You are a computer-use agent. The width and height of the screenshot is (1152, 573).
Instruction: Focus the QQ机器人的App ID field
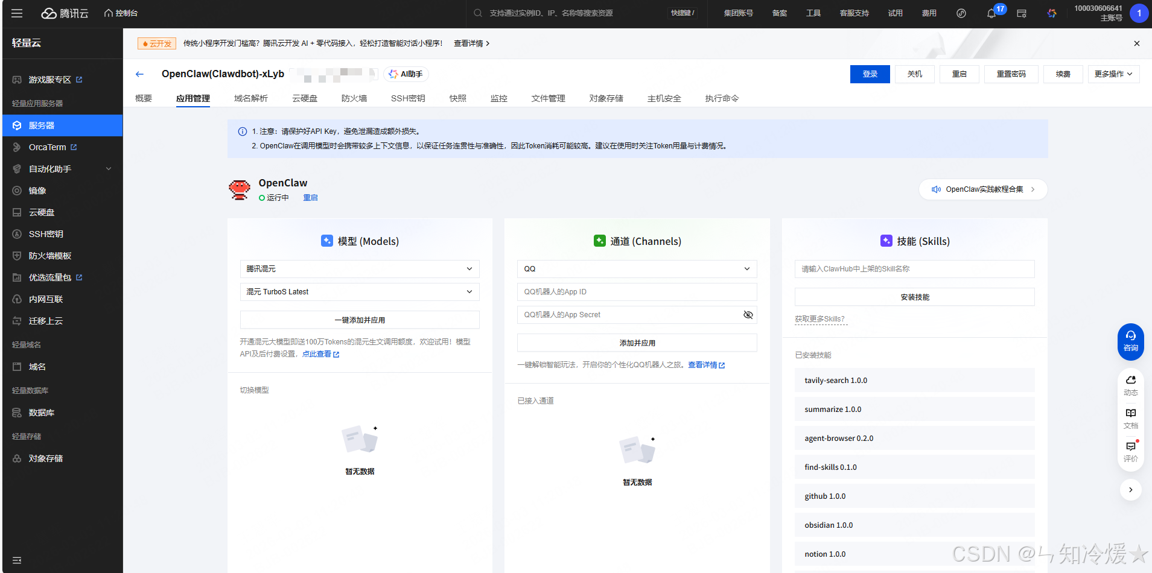pyautogui.click(x=637, y=292)
